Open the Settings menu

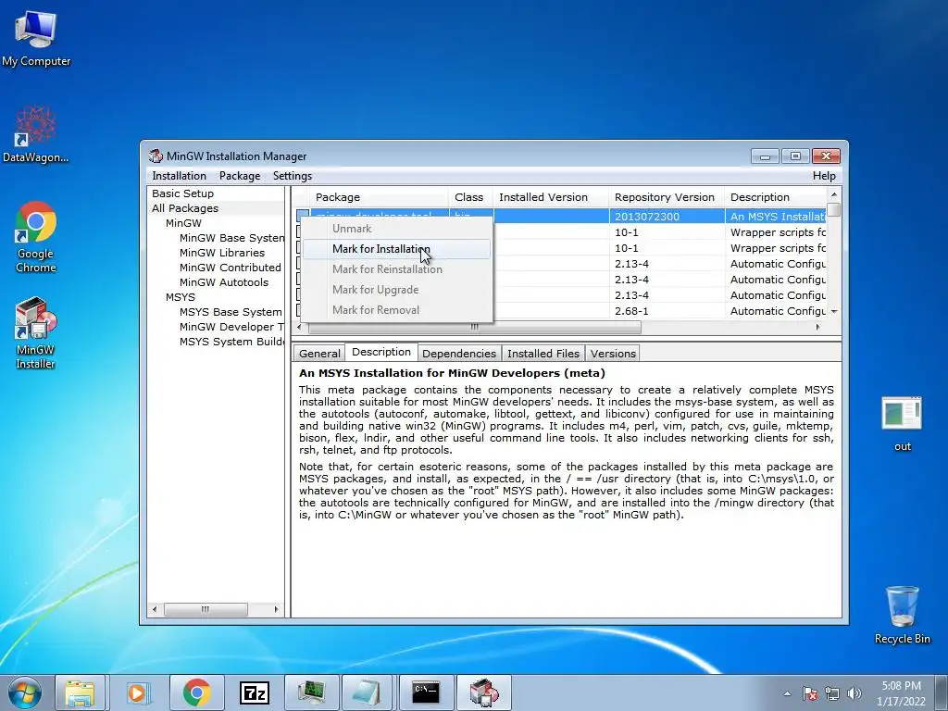click(x=293, y=176)
